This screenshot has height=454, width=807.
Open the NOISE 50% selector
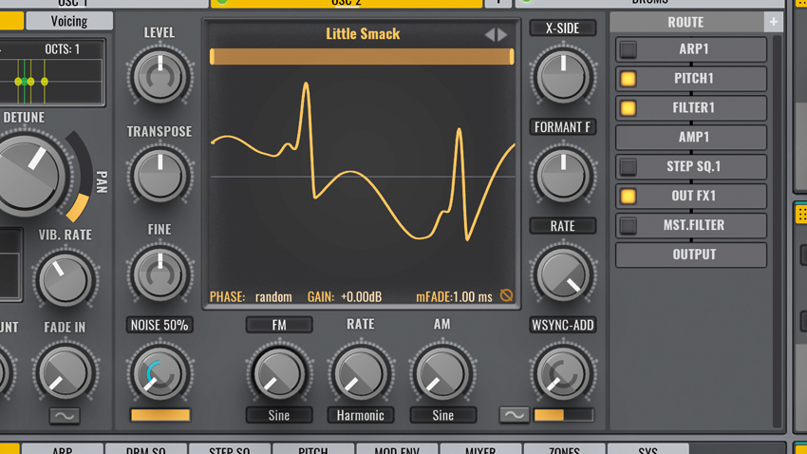pyautogui.click(x=160, y=325)
